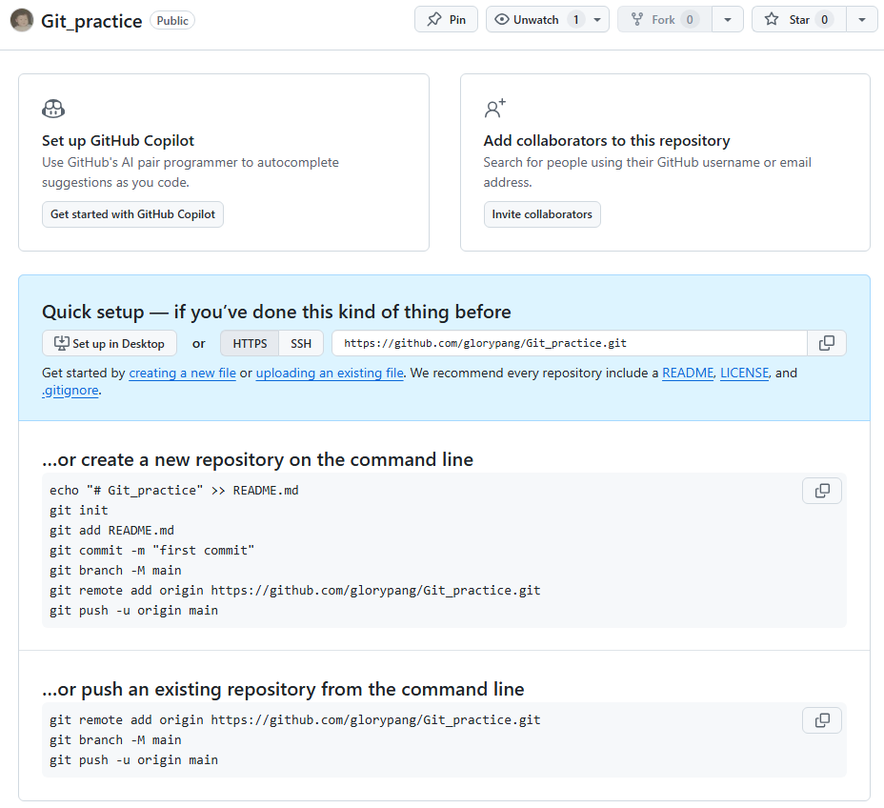Click the Pin repository button
Viewport: 884px width, 808px height.
446,20
